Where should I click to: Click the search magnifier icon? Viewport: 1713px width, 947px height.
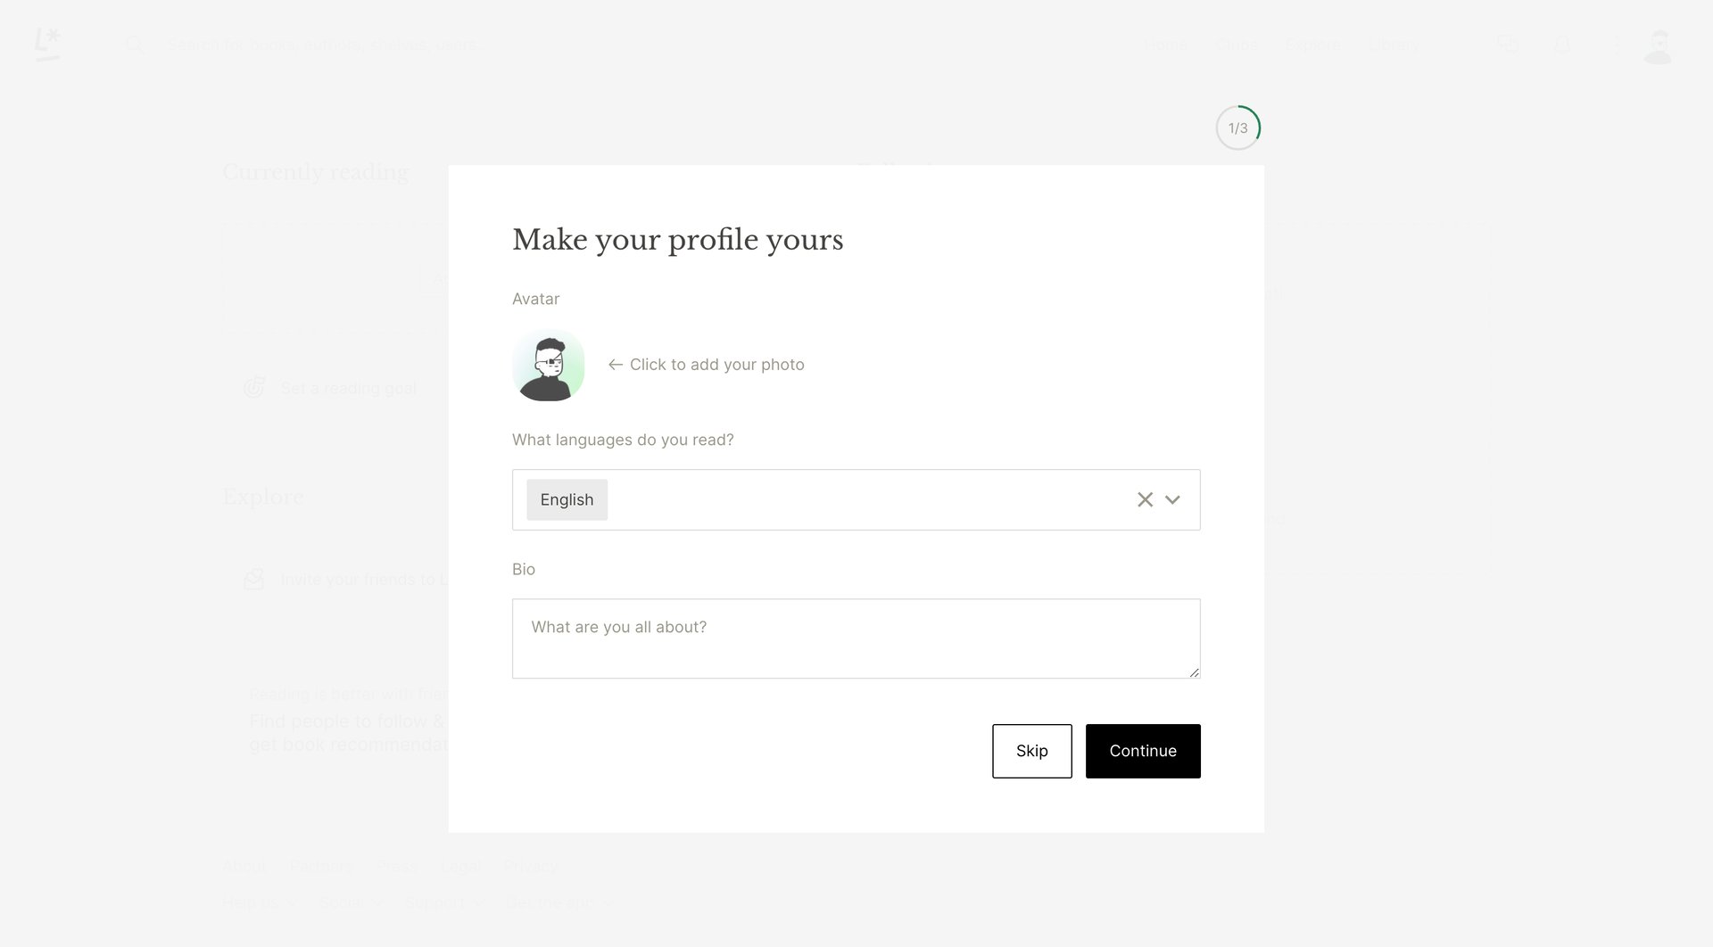[136, 44]
